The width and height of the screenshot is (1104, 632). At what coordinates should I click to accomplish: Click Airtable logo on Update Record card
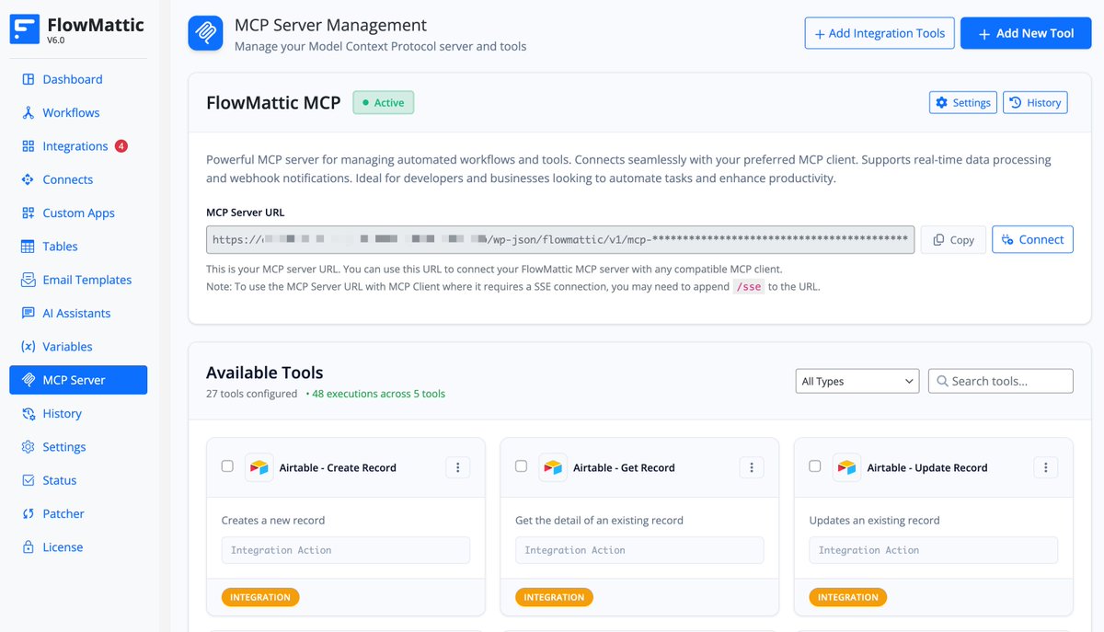(846, 467)
